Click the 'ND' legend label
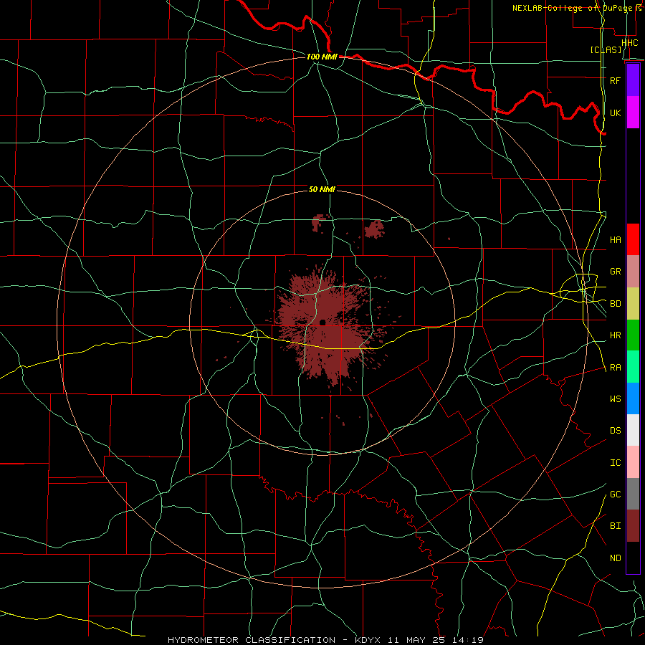This screenshot has width=645, height=645. [x=615, y=558]
